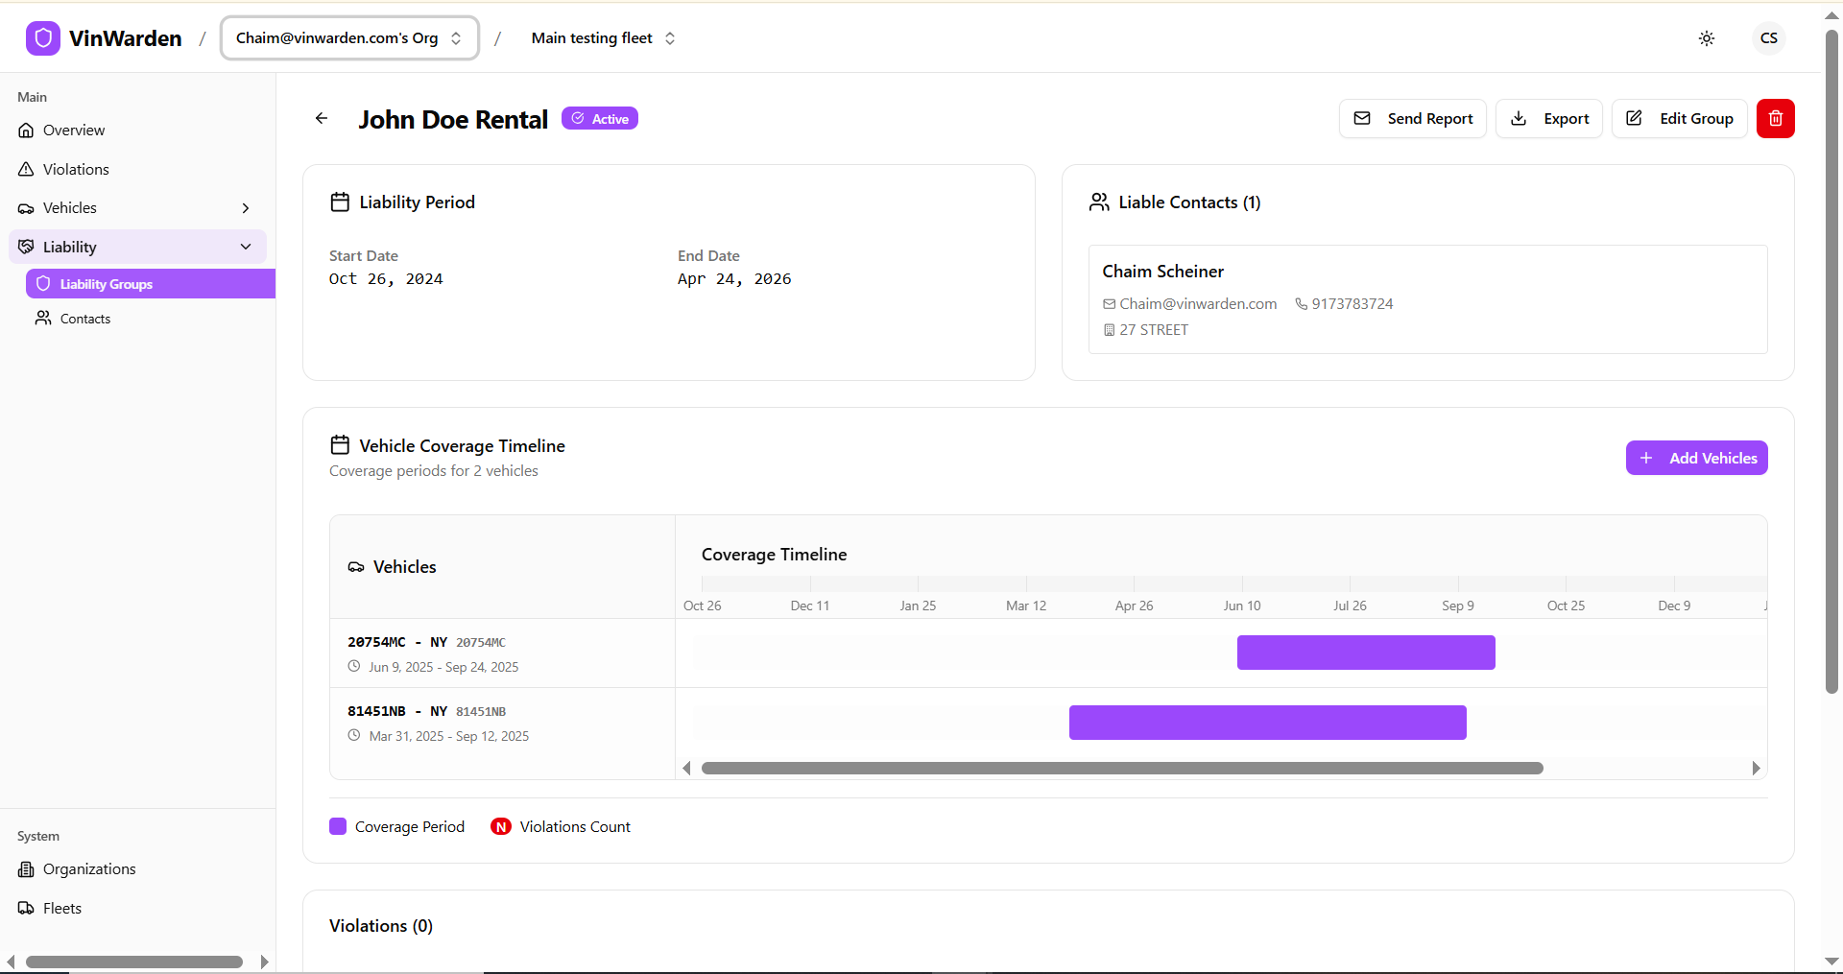Image resolution: width=1843 pixels, height=974 pixels.
Task: Click the red delete trash icon
Action: pyautogui.click(x=1775, y=118)
